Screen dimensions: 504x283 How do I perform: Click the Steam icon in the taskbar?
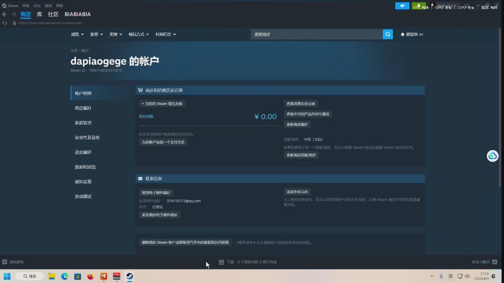130,276
